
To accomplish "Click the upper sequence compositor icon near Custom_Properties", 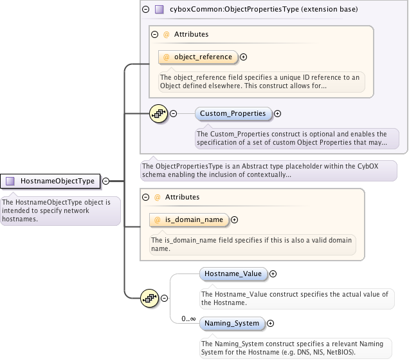I will [158, 114].
